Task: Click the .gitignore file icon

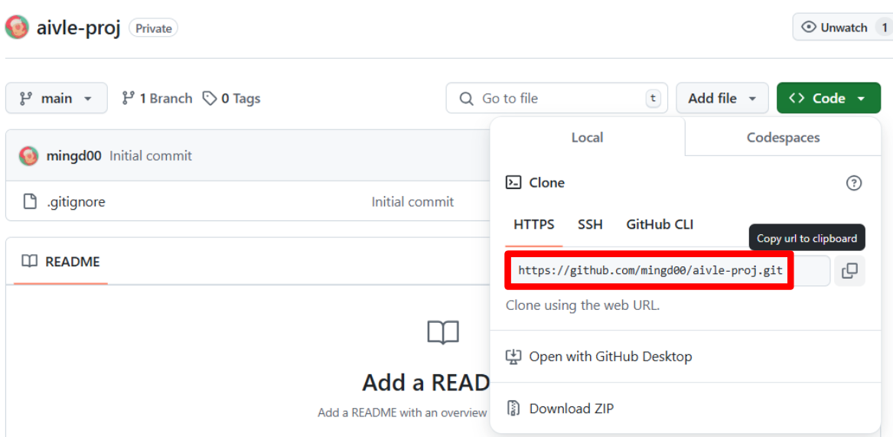Action: pyautogui.click(x=29, y=201)
